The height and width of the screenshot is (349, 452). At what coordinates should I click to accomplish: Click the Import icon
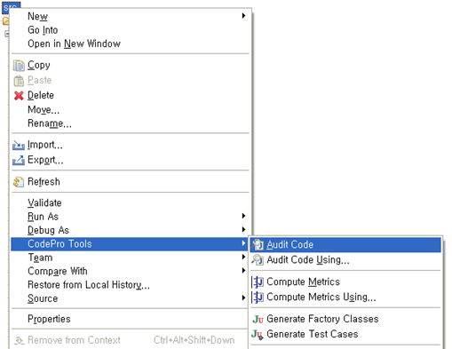[x=19, y=146]
